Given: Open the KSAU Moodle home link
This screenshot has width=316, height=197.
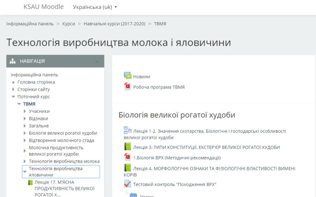Looking at the screenshot, I should (44, 7).
